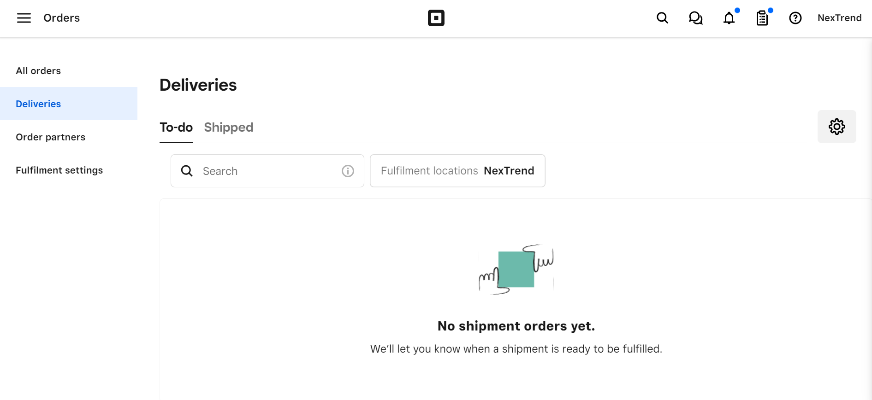Go to All orders in the sidebar

tap(38, 70)
